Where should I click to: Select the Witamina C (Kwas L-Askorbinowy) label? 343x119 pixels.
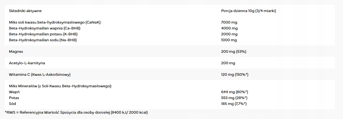point(39,75)
